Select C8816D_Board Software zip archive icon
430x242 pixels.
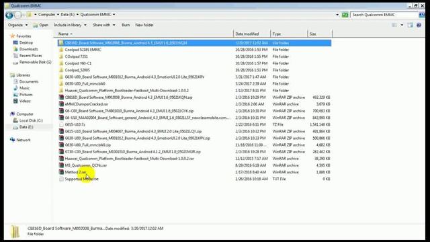(61, 97)
